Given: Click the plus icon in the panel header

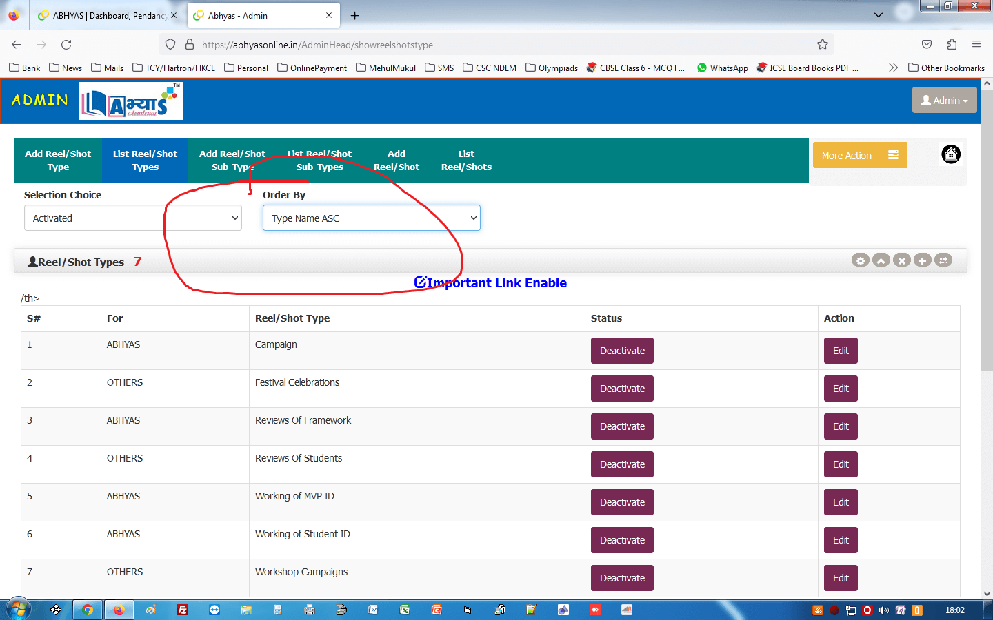Looking at the screenshot, I should click(922, 260).
